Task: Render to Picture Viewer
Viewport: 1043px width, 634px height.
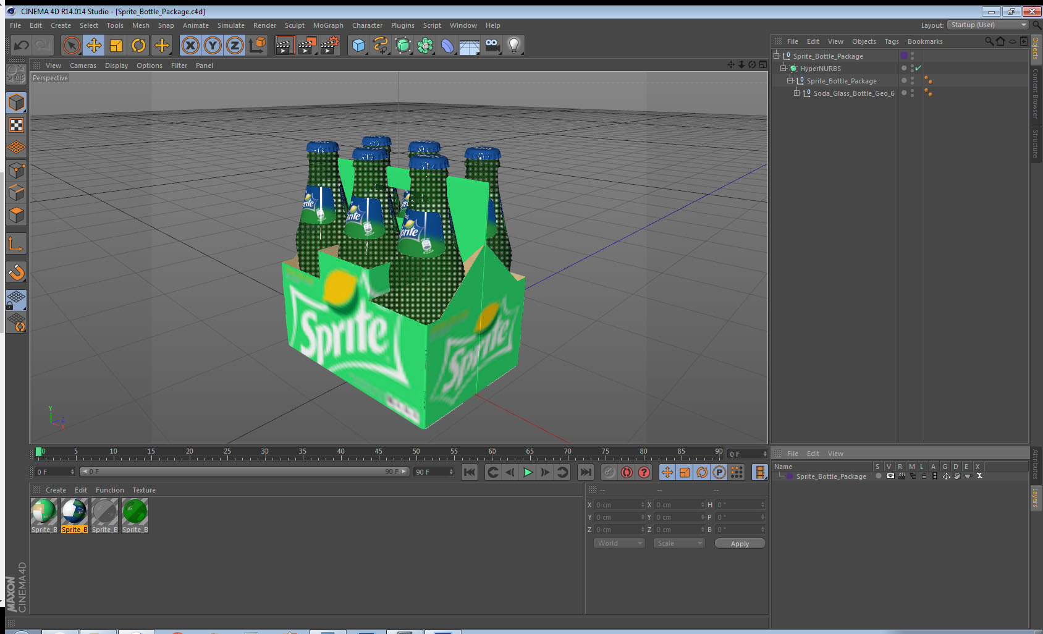Action: coord(306,45)
